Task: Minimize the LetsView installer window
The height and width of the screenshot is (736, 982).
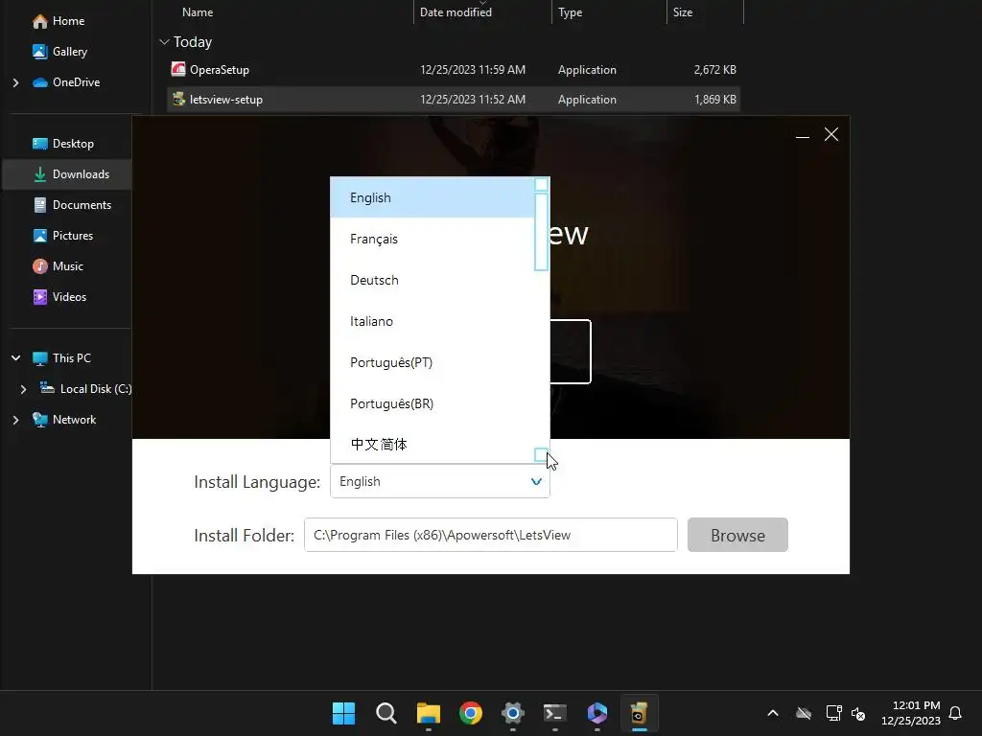Action: [x=803, y=135]
